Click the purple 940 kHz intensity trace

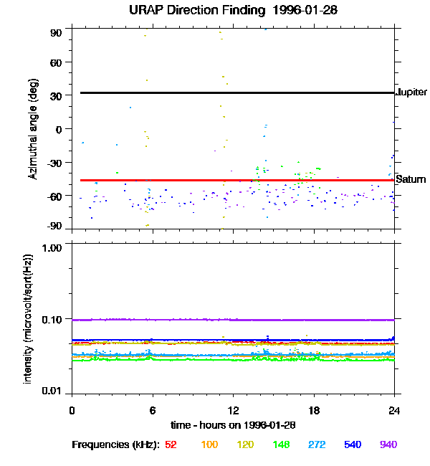tap(234, 320)
